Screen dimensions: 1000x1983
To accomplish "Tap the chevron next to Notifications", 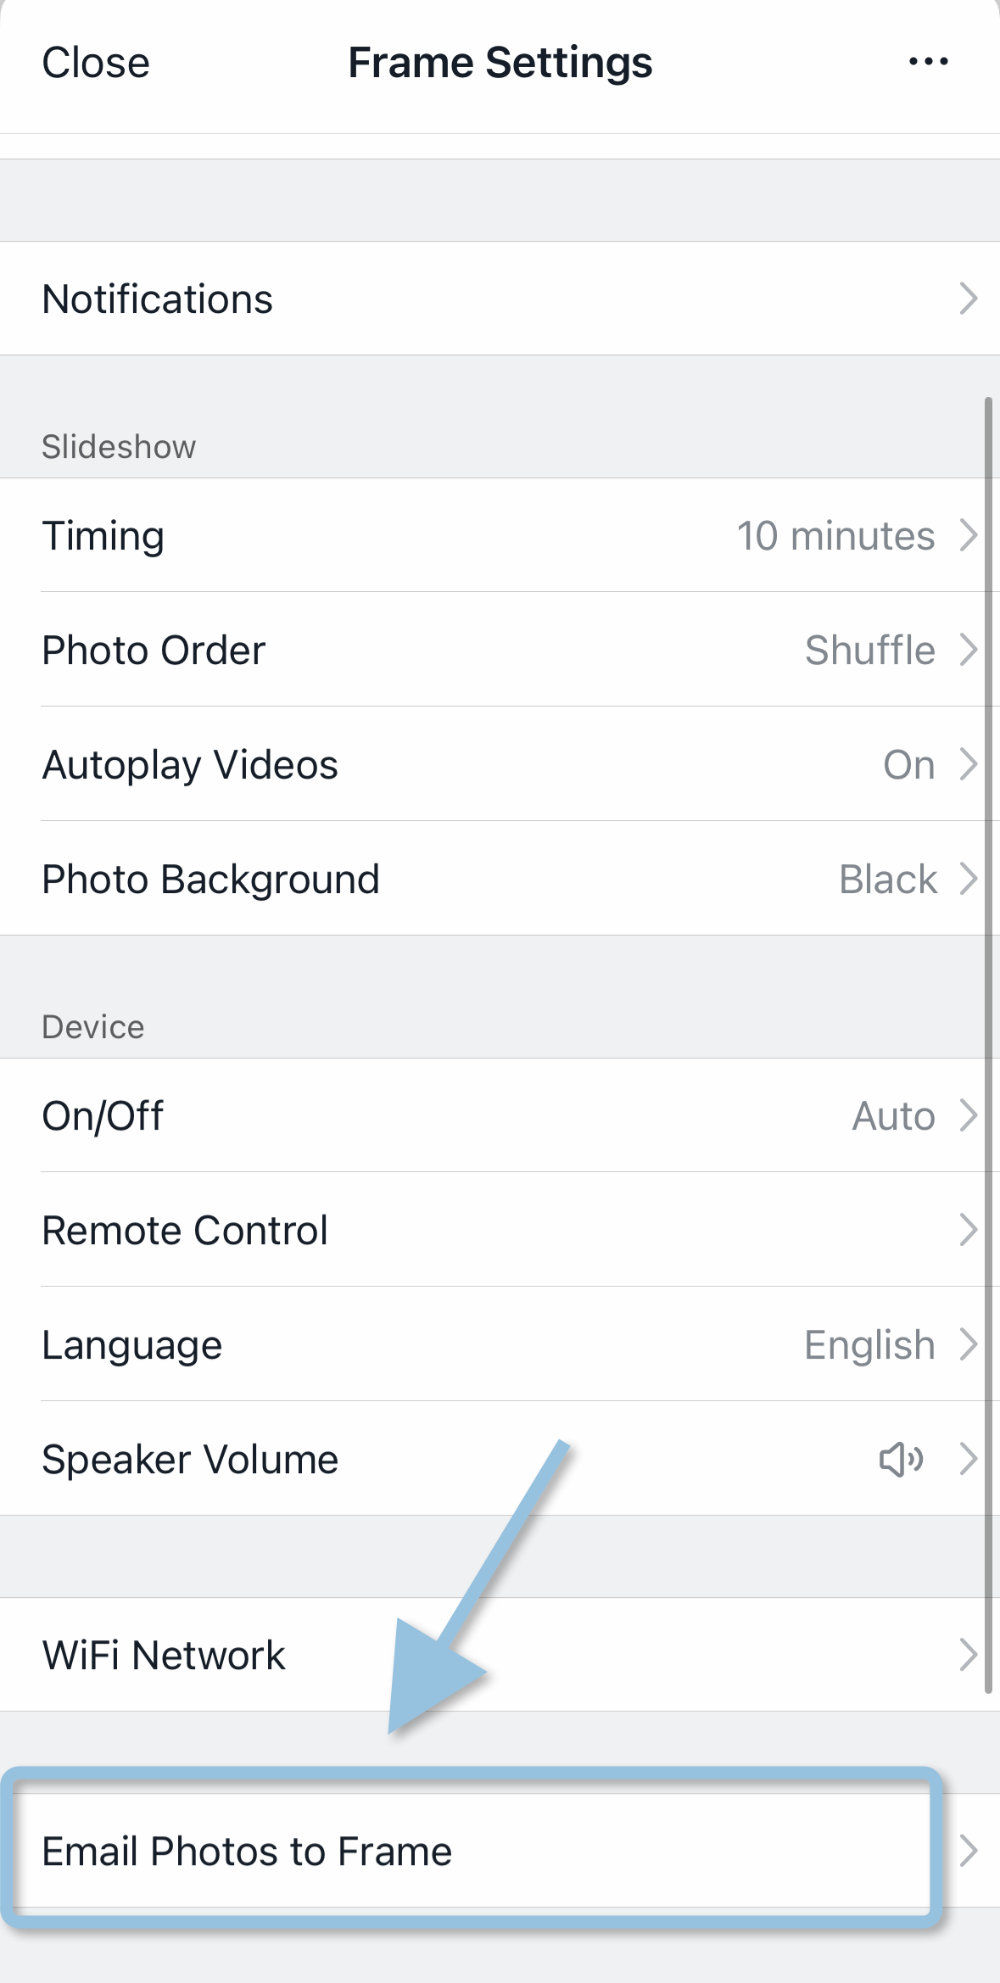I will pos(968,299).
